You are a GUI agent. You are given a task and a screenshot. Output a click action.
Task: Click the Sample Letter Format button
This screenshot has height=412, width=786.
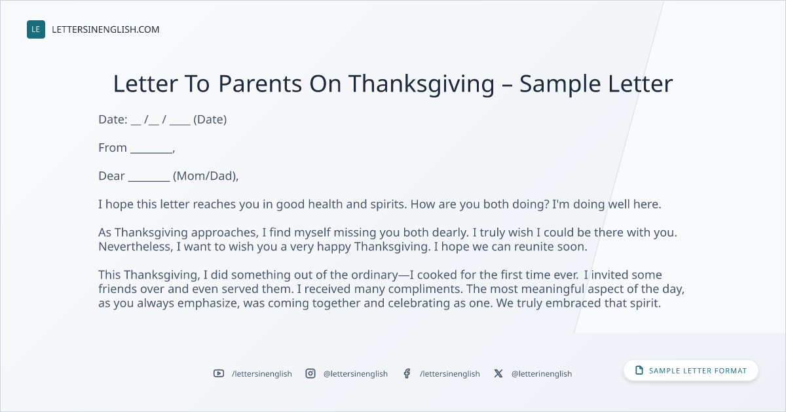coord(691,370)
